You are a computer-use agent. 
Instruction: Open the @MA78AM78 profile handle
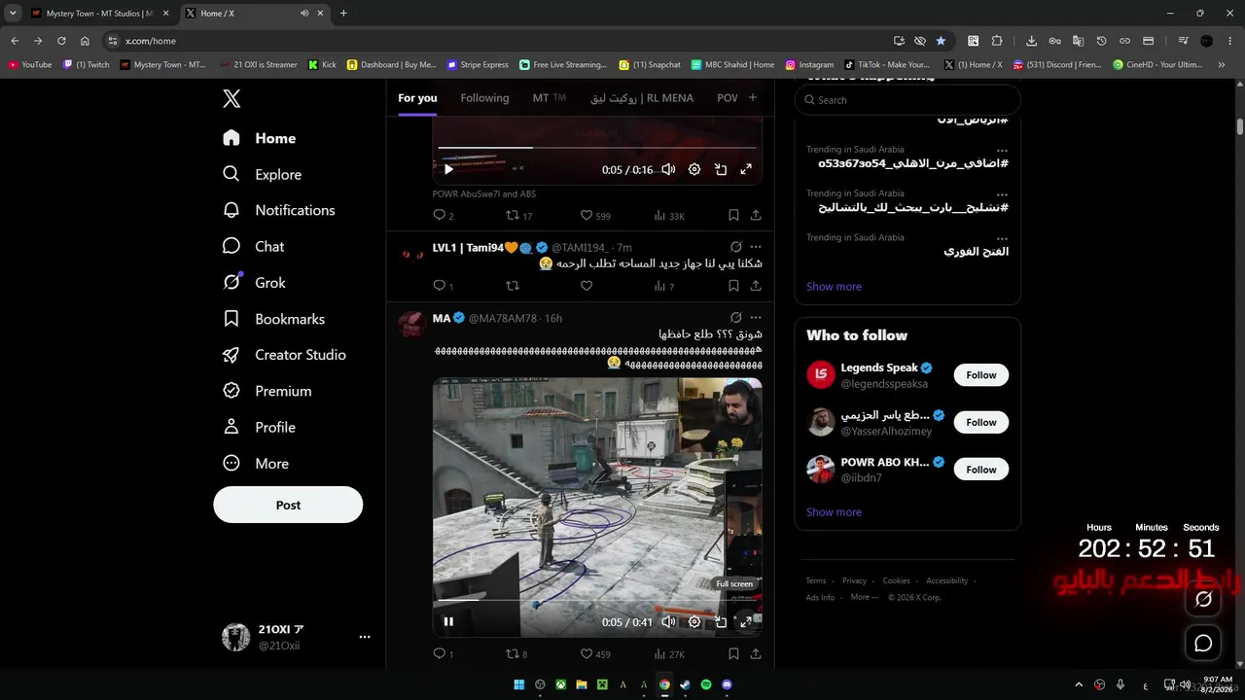(x=503, y=318)
